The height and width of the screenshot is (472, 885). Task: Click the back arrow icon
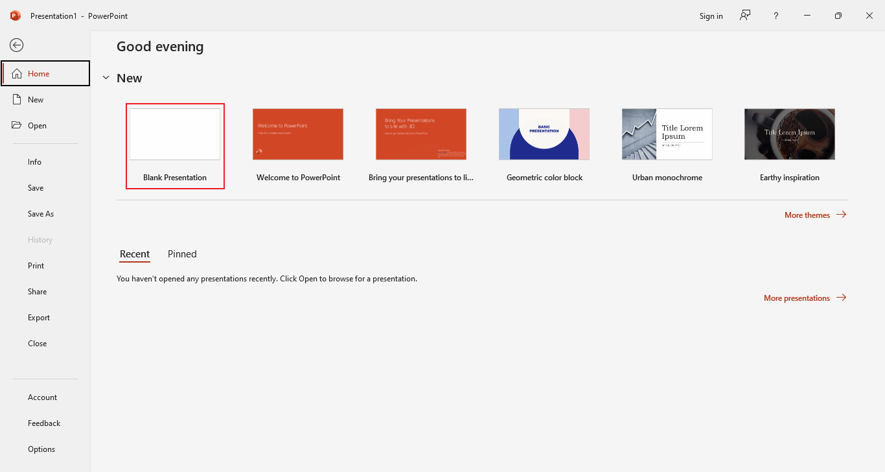(x=16, y=45)
